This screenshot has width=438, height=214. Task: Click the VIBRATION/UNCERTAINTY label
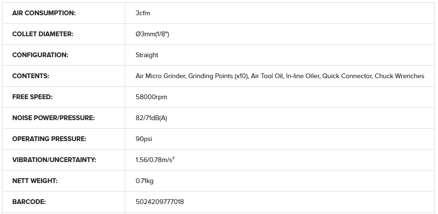click(54, 160)
